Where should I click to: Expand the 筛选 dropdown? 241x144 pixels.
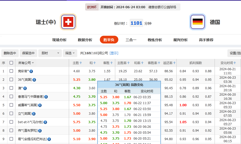(70, 53)
